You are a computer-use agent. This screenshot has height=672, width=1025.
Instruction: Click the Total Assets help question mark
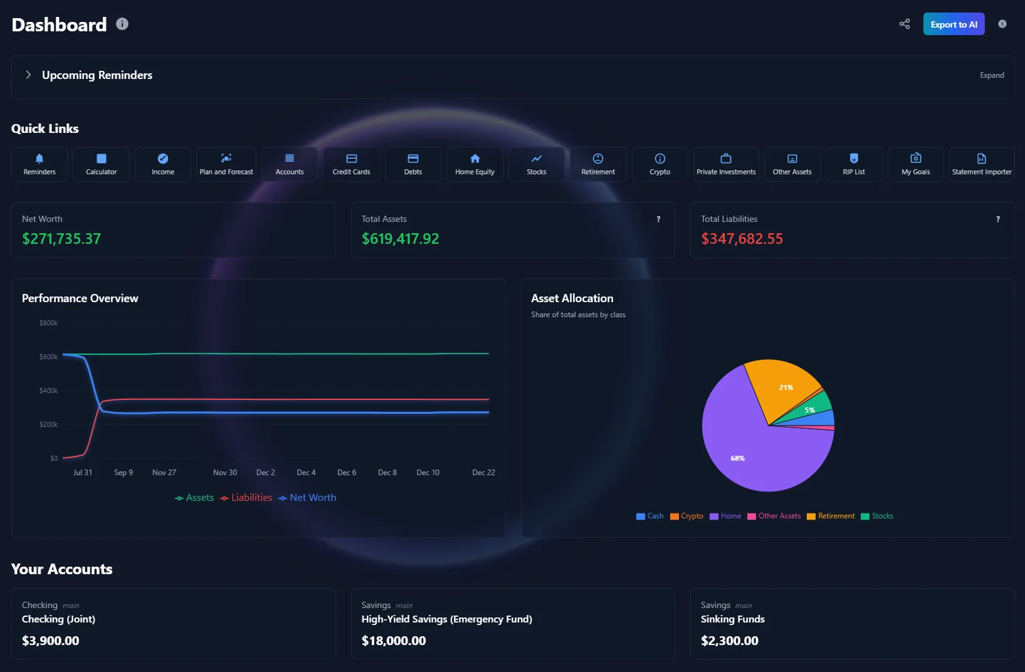(658, 219)
